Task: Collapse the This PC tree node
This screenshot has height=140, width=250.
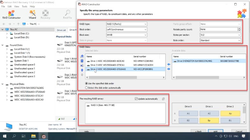Action: pyautogui.click(x=3, y=29)
